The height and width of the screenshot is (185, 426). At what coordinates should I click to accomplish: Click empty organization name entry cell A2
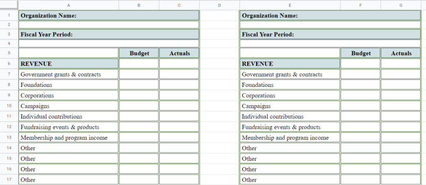pos(109,25)
